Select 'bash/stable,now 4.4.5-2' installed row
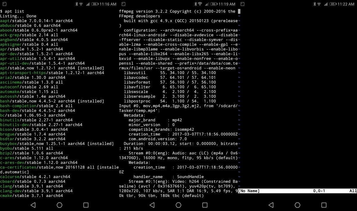The width and height of the screenshot is (357, 211). [52, 101]
